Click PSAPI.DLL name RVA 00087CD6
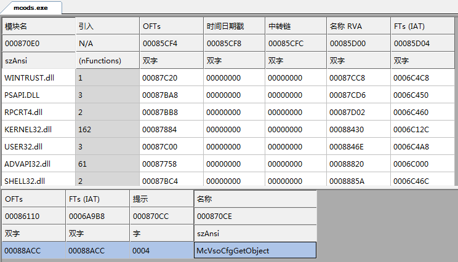Image resolution: width=458 pixels, height=262 pixels. [x=359, y=95]
